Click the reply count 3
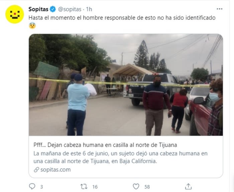Image resolution: width=234 pixels, height=192 pixels. [42, 187]
